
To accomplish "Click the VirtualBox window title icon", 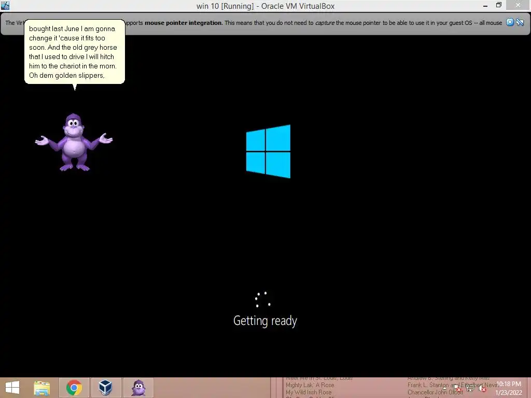I will point(5,5).
